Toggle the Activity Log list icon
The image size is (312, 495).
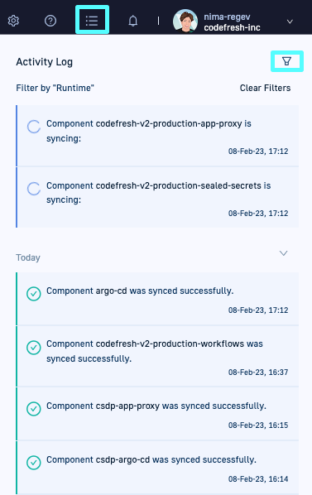click(x=92, y=21)
